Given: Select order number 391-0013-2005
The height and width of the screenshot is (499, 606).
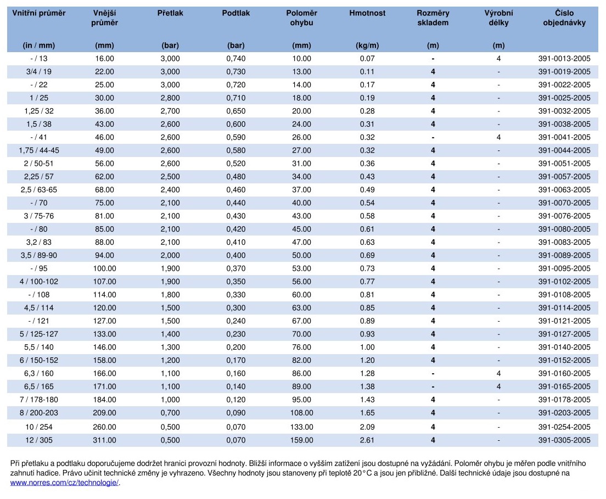Looking at the screenshot, I should pyautogui.click(x=564, y=58).
